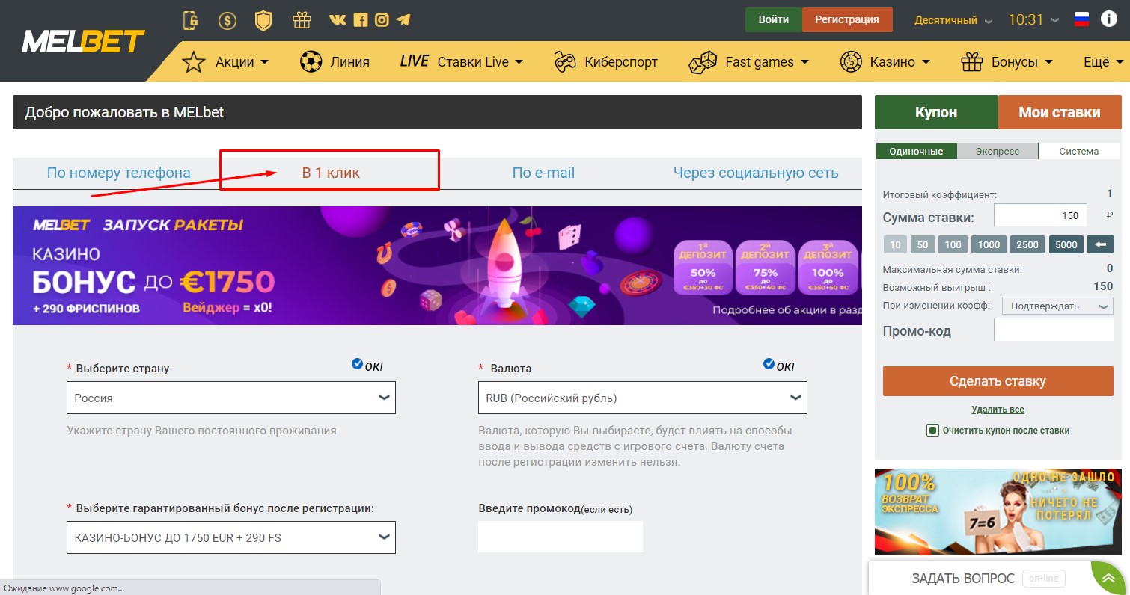
Task: Click the gift icon beside Бонусы
Action: 972,62
